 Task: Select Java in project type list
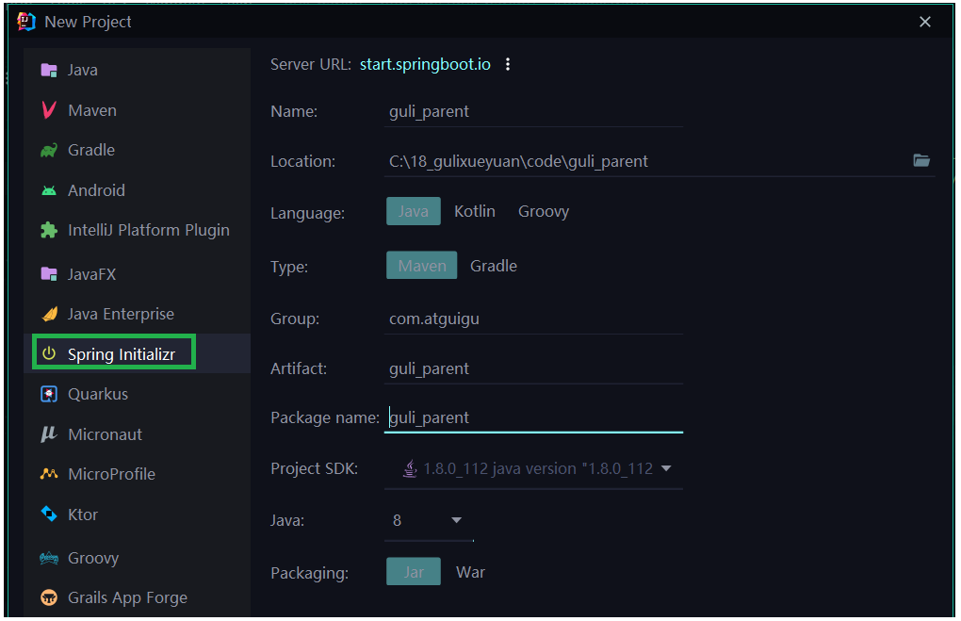tap(138, 71)
